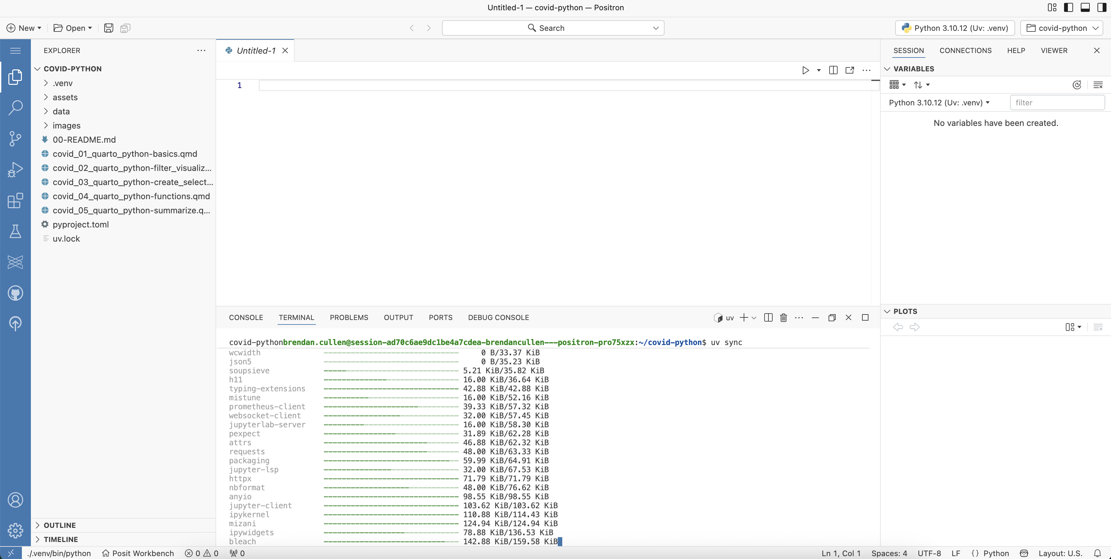The image size is (1111, 559).
Task: Save file with toolbar disk icon
Action: (x=109, y=28)
